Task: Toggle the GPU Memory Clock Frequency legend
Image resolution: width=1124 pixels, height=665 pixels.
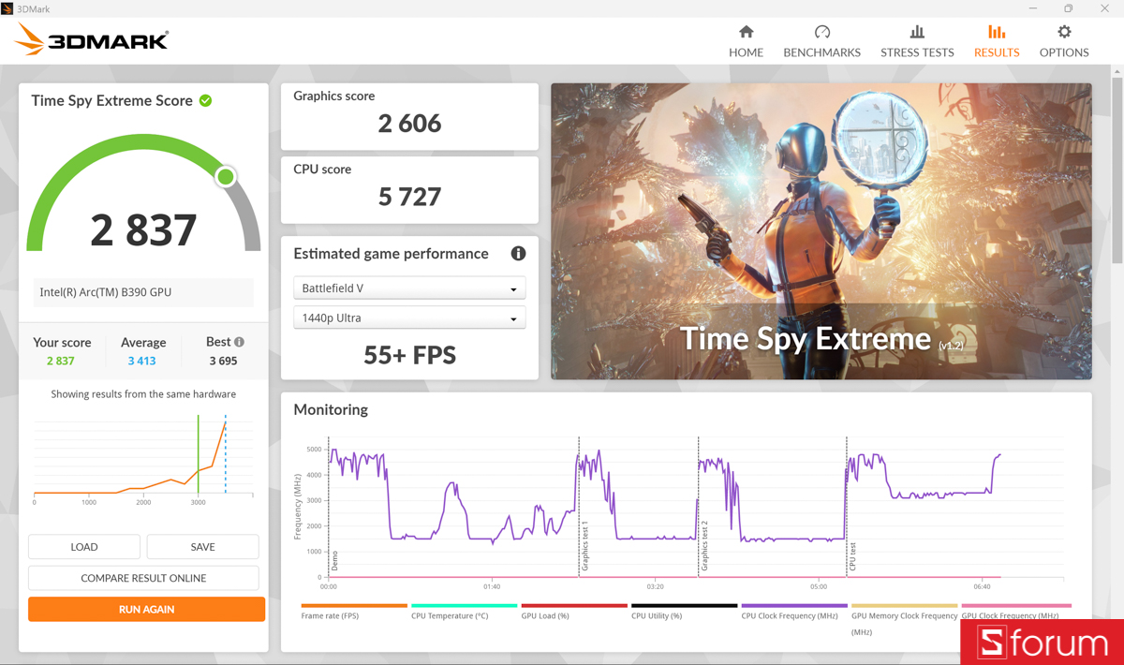Action: 904,624
